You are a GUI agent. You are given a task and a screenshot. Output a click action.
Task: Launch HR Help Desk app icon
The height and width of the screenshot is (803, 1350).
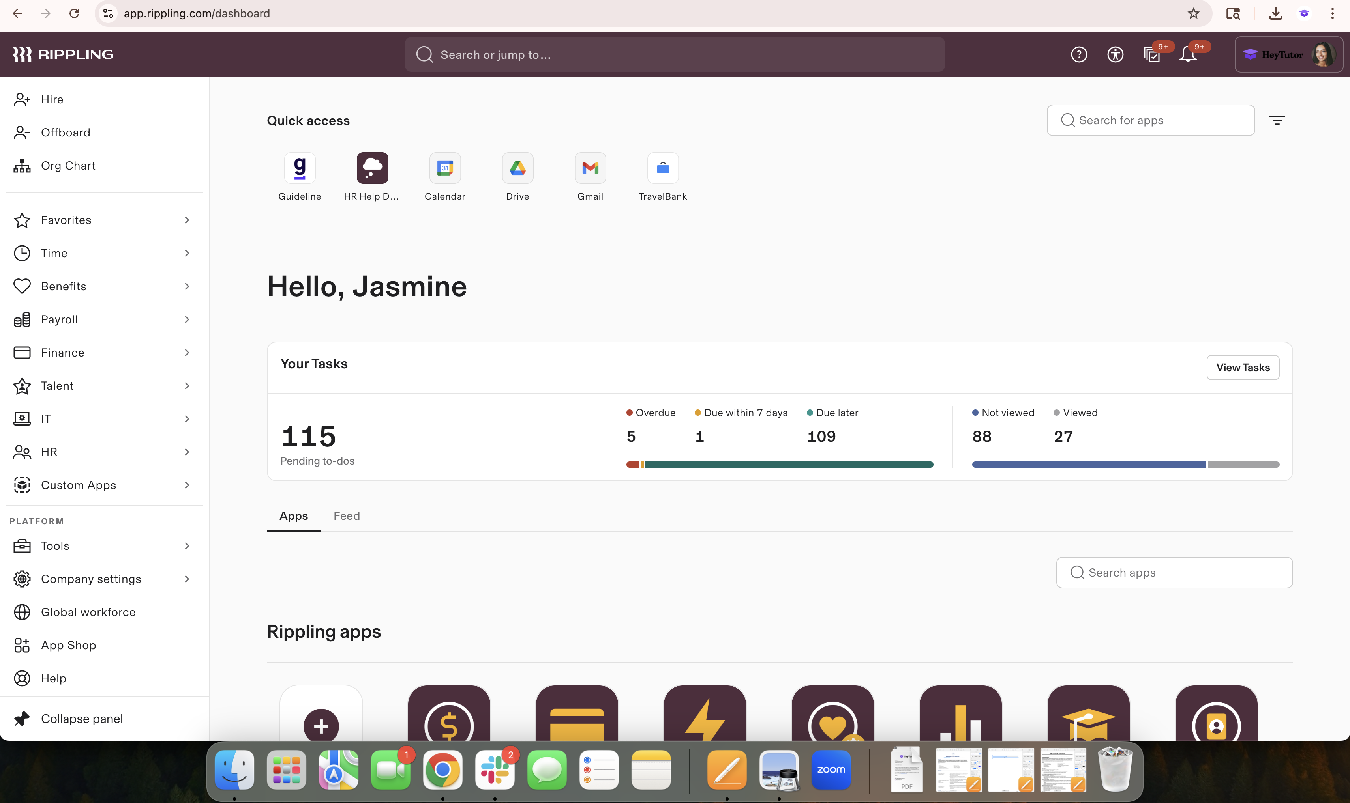tap(372, 168)
